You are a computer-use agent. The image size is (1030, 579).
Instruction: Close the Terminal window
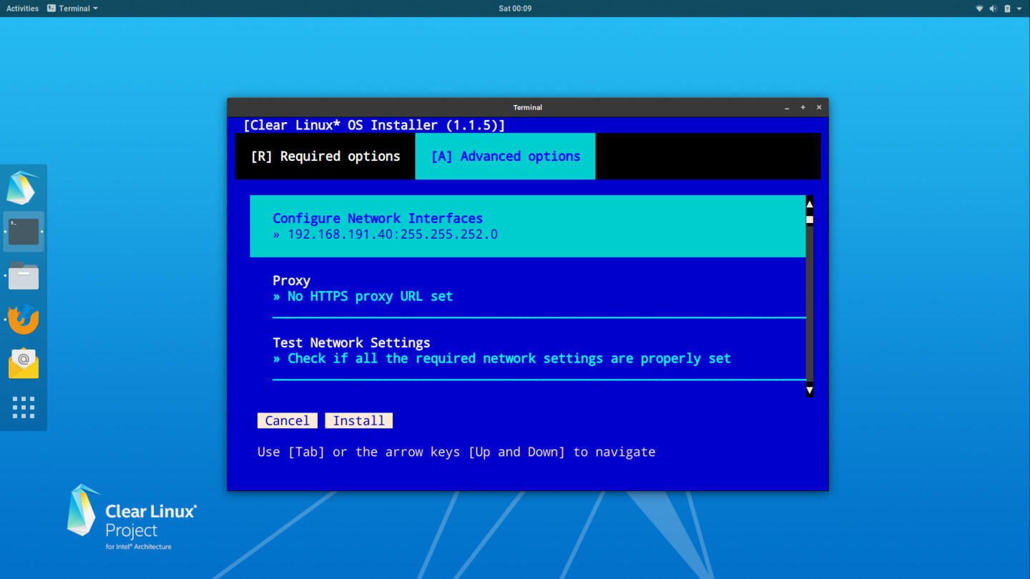pos(819,107)
